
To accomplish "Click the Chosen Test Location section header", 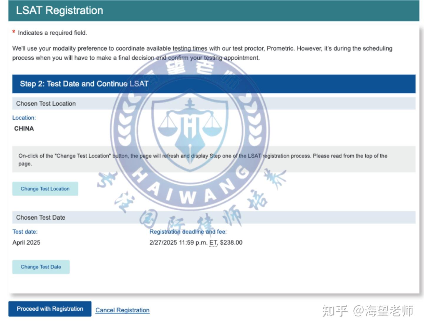I will [214, 104].
